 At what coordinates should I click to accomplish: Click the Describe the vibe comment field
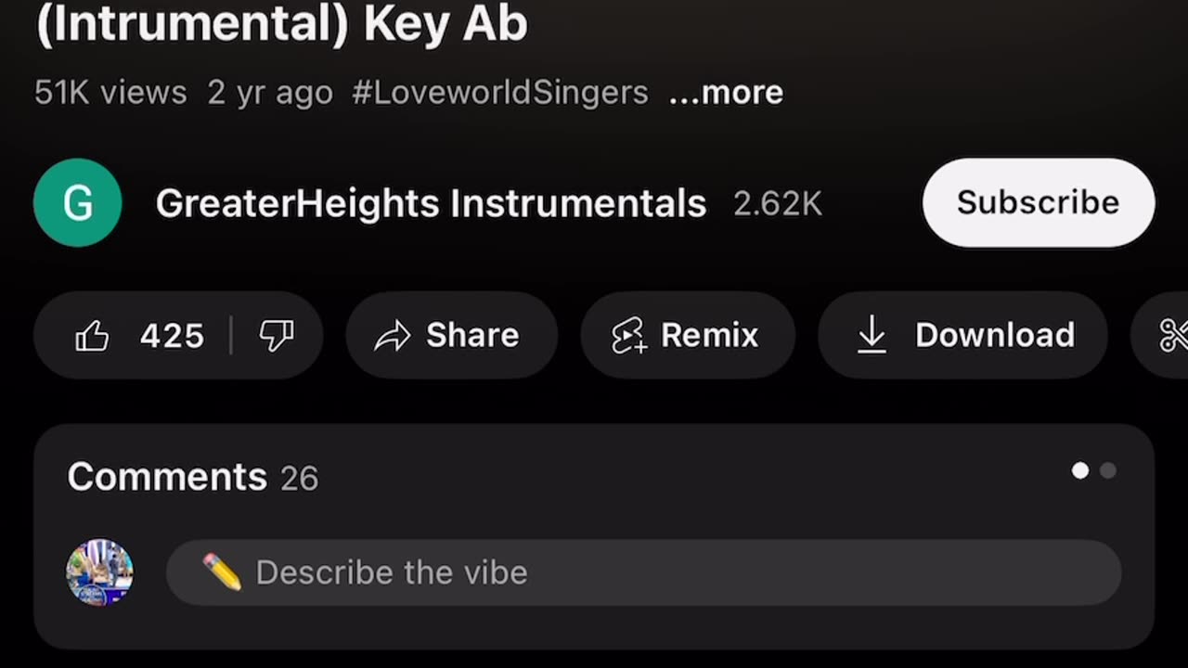click(x=644, y=572)
